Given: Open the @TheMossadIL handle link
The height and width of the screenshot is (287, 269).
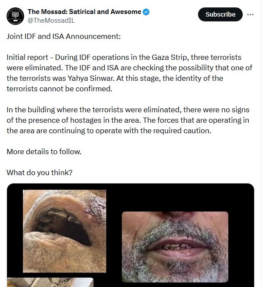Looking at the screenshot, I should [x=51, y=21].
